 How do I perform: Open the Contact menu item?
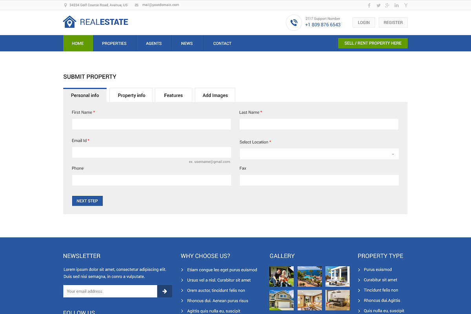pyautogui.click(x=222, y=43)
